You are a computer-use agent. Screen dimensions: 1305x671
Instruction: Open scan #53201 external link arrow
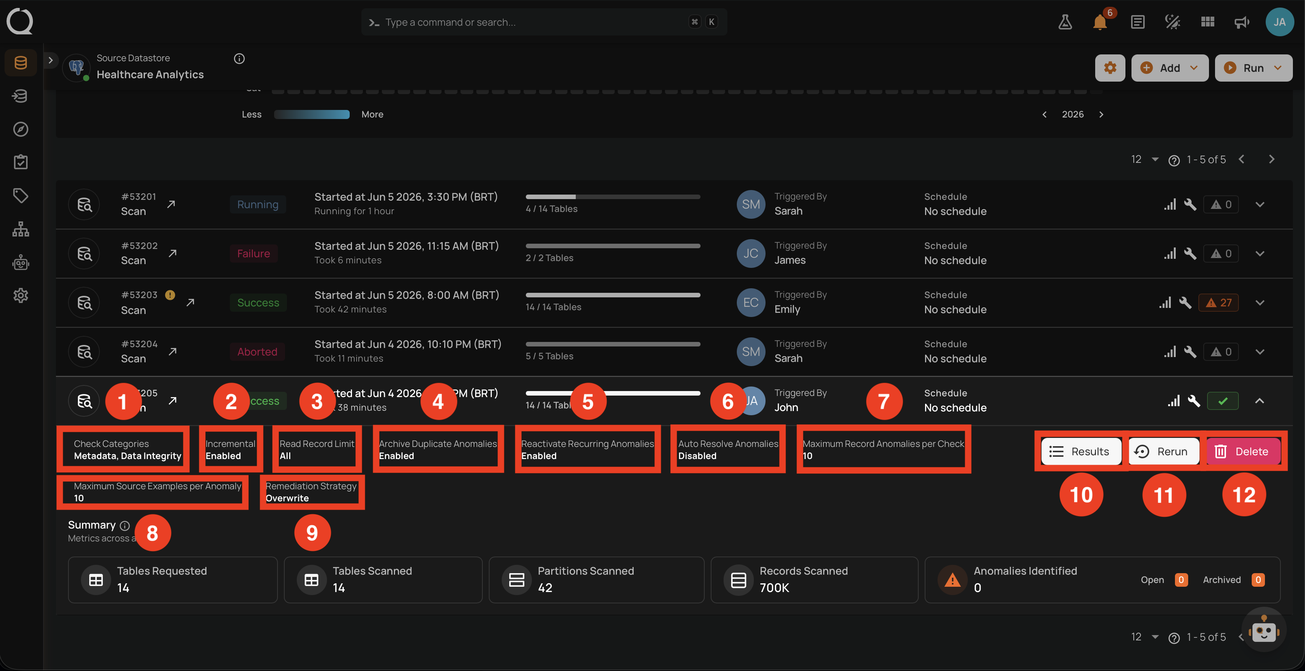(x=171, y=204)
